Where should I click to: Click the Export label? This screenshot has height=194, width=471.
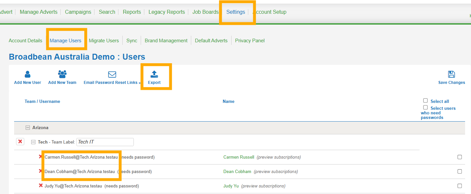pos(154,83)
